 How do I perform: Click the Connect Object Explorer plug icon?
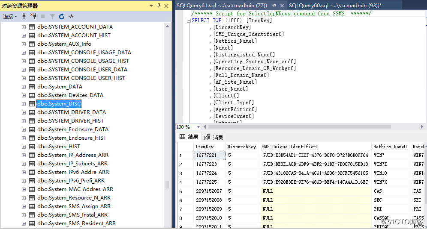coord(24,16)
